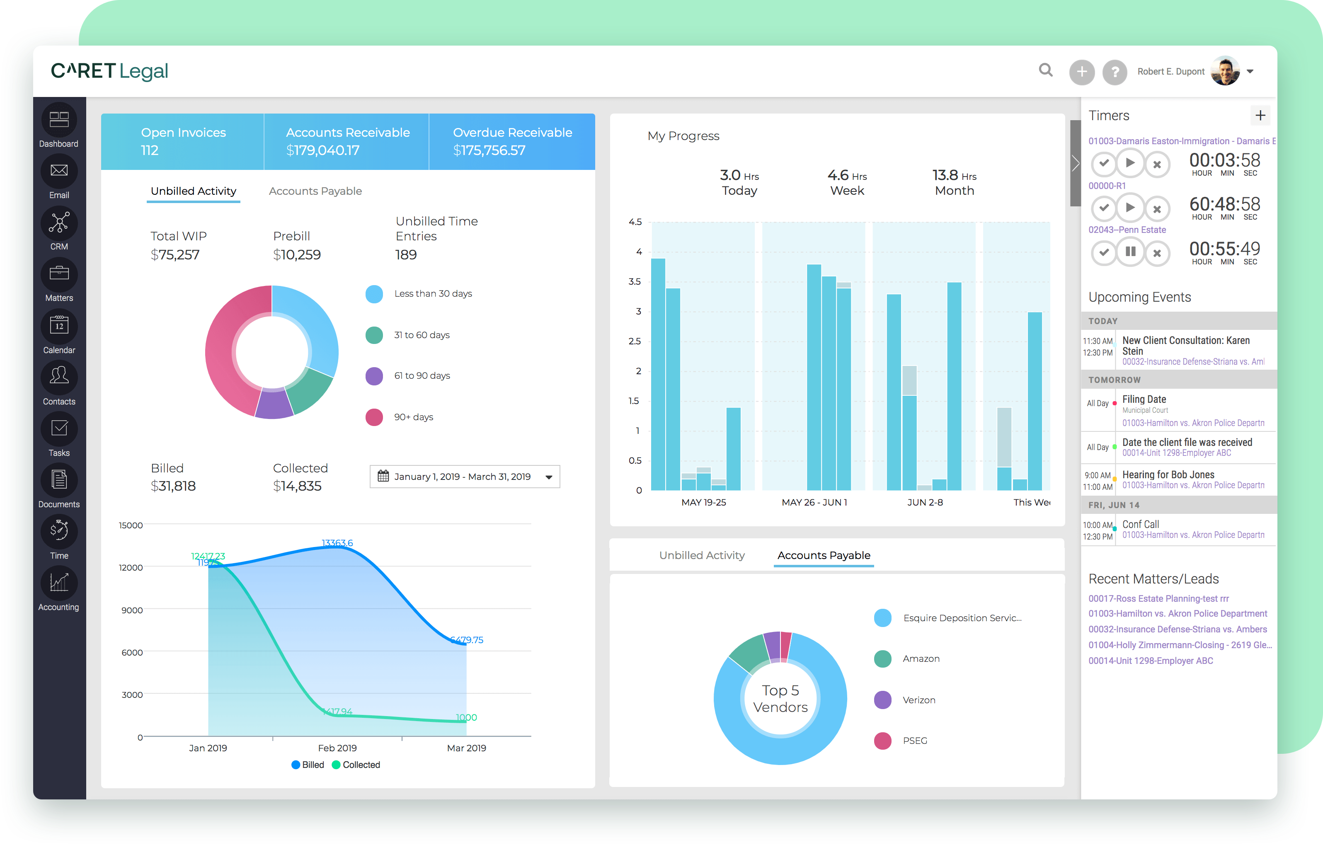Go to CRM from the sidebar
The image size is (1323, 845).
coord(59,223)
